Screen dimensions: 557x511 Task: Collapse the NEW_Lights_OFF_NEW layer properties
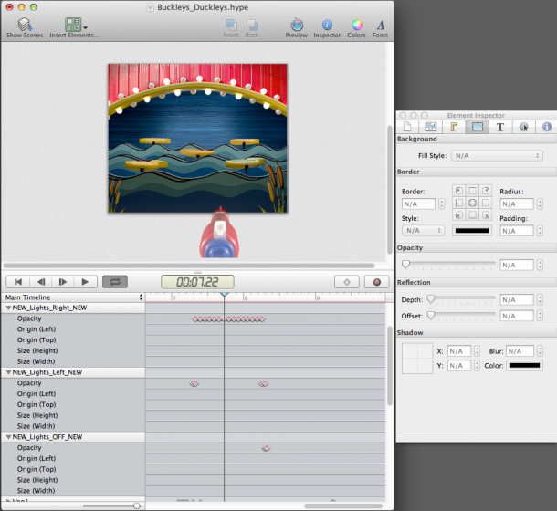9,437
